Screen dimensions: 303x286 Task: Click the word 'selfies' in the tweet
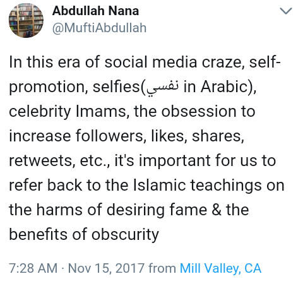tap(117, 86)
